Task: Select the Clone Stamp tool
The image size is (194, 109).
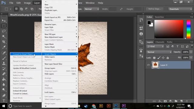Action: [x=4, y=63]
